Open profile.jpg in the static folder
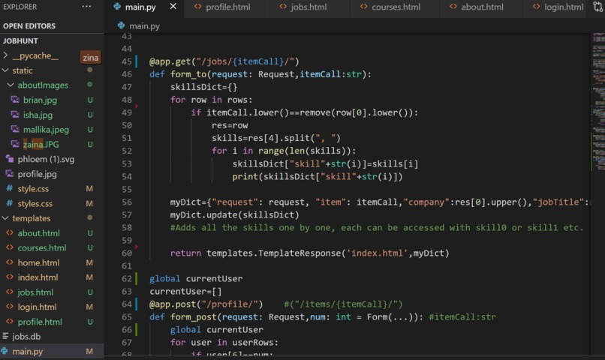This screenshot has width=605, height=360. [x=37, y=174]
